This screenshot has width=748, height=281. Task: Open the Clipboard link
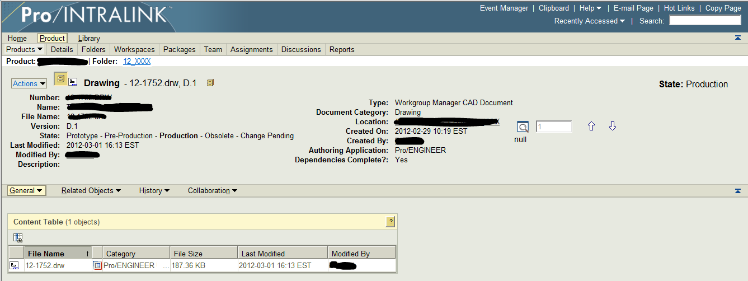(x=554, y=8)
